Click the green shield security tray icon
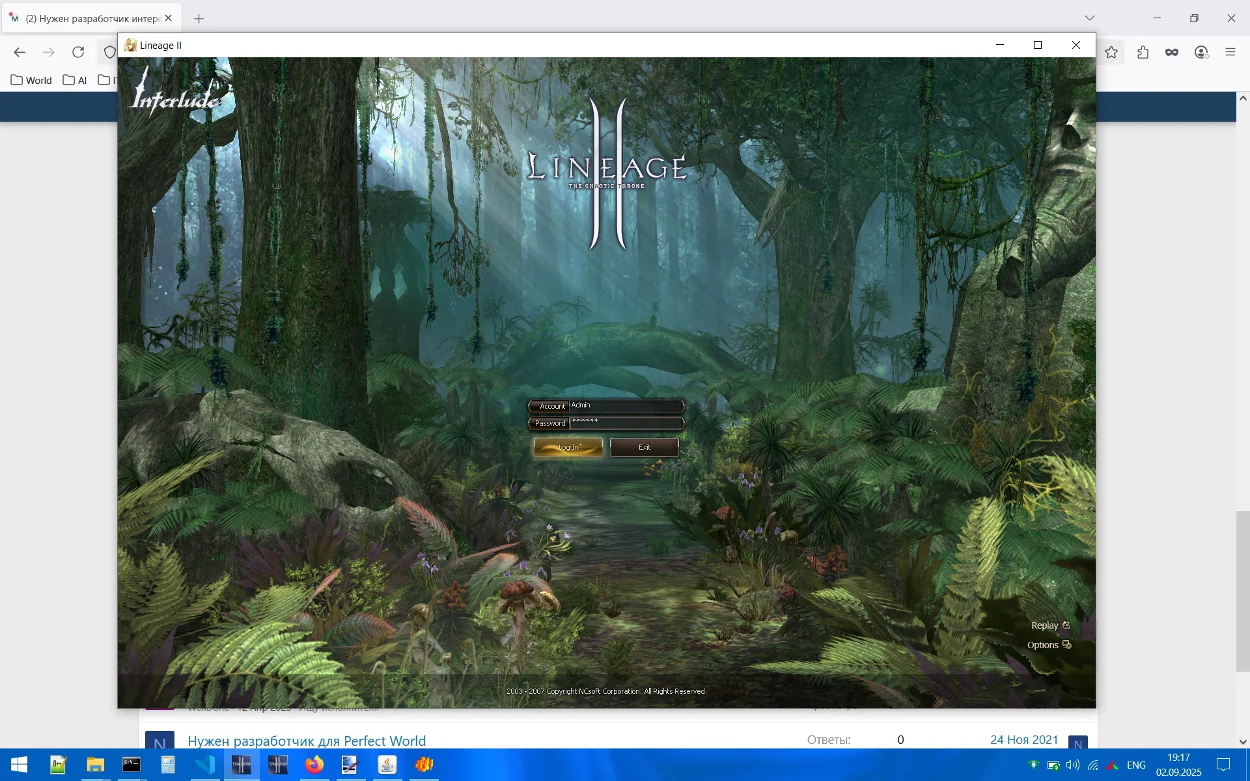Viewport: 1250px width, 781px height. [1033, 765]
